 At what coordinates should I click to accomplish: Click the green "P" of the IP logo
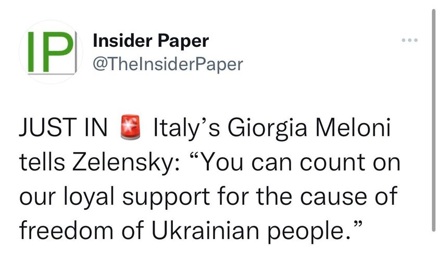coord(57,52)
